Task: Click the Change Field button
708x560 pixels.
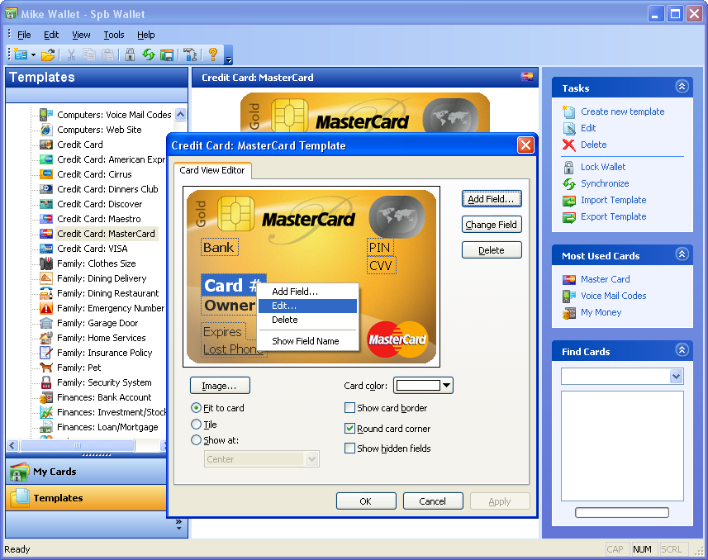Action: [x=492, y=225]
